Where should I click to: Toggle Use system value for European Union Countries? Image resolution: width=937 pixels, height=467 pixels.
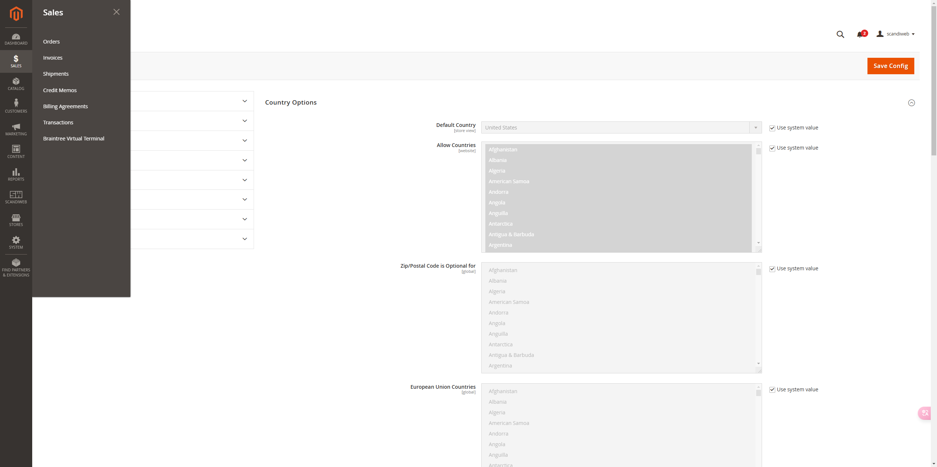tap(772, 390)
